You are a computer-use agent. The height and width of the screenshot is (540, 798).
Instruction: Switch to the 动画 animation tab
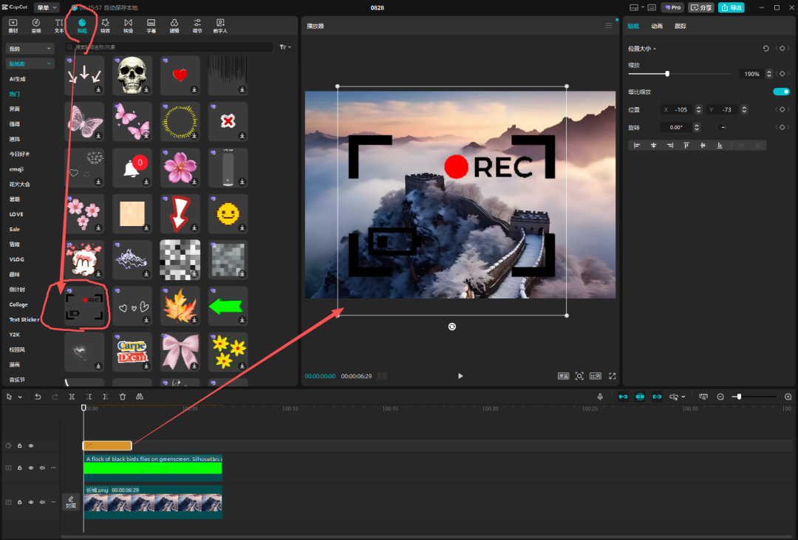click(x=657, y=26)
